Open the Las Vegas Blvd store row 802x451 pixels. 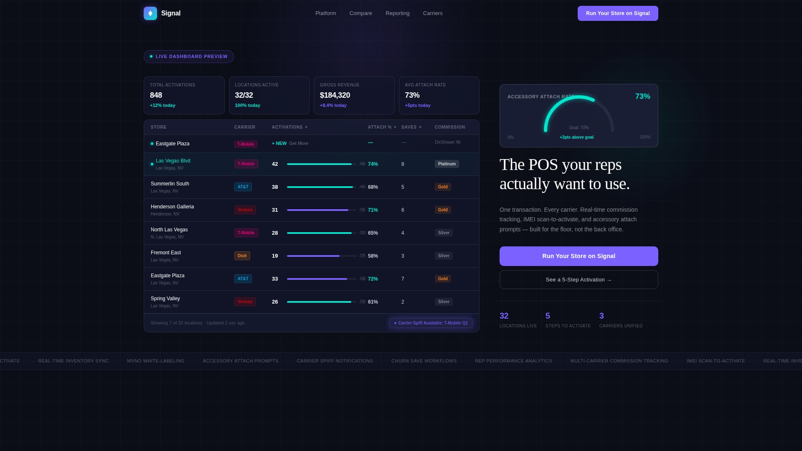[311, 164]
